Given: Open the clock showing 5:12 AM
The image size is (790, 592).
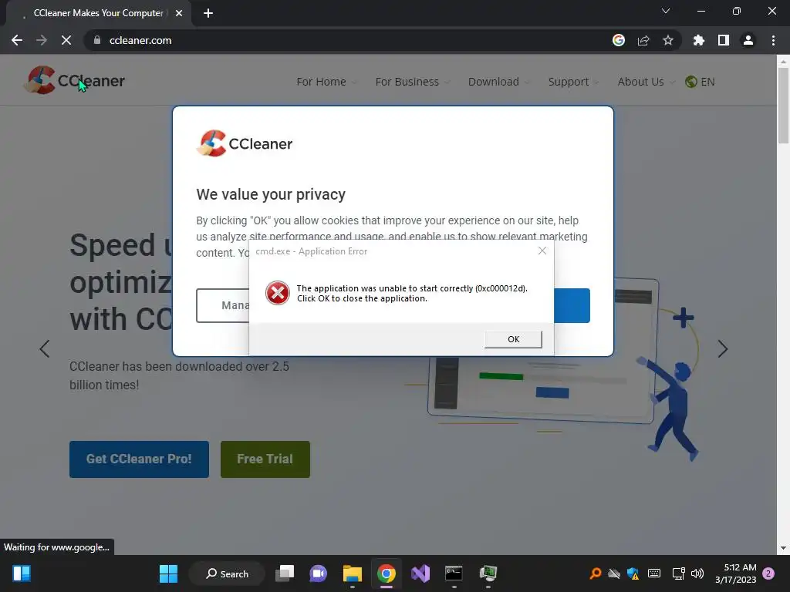Looking at the screenshot, I should point(735,573).
